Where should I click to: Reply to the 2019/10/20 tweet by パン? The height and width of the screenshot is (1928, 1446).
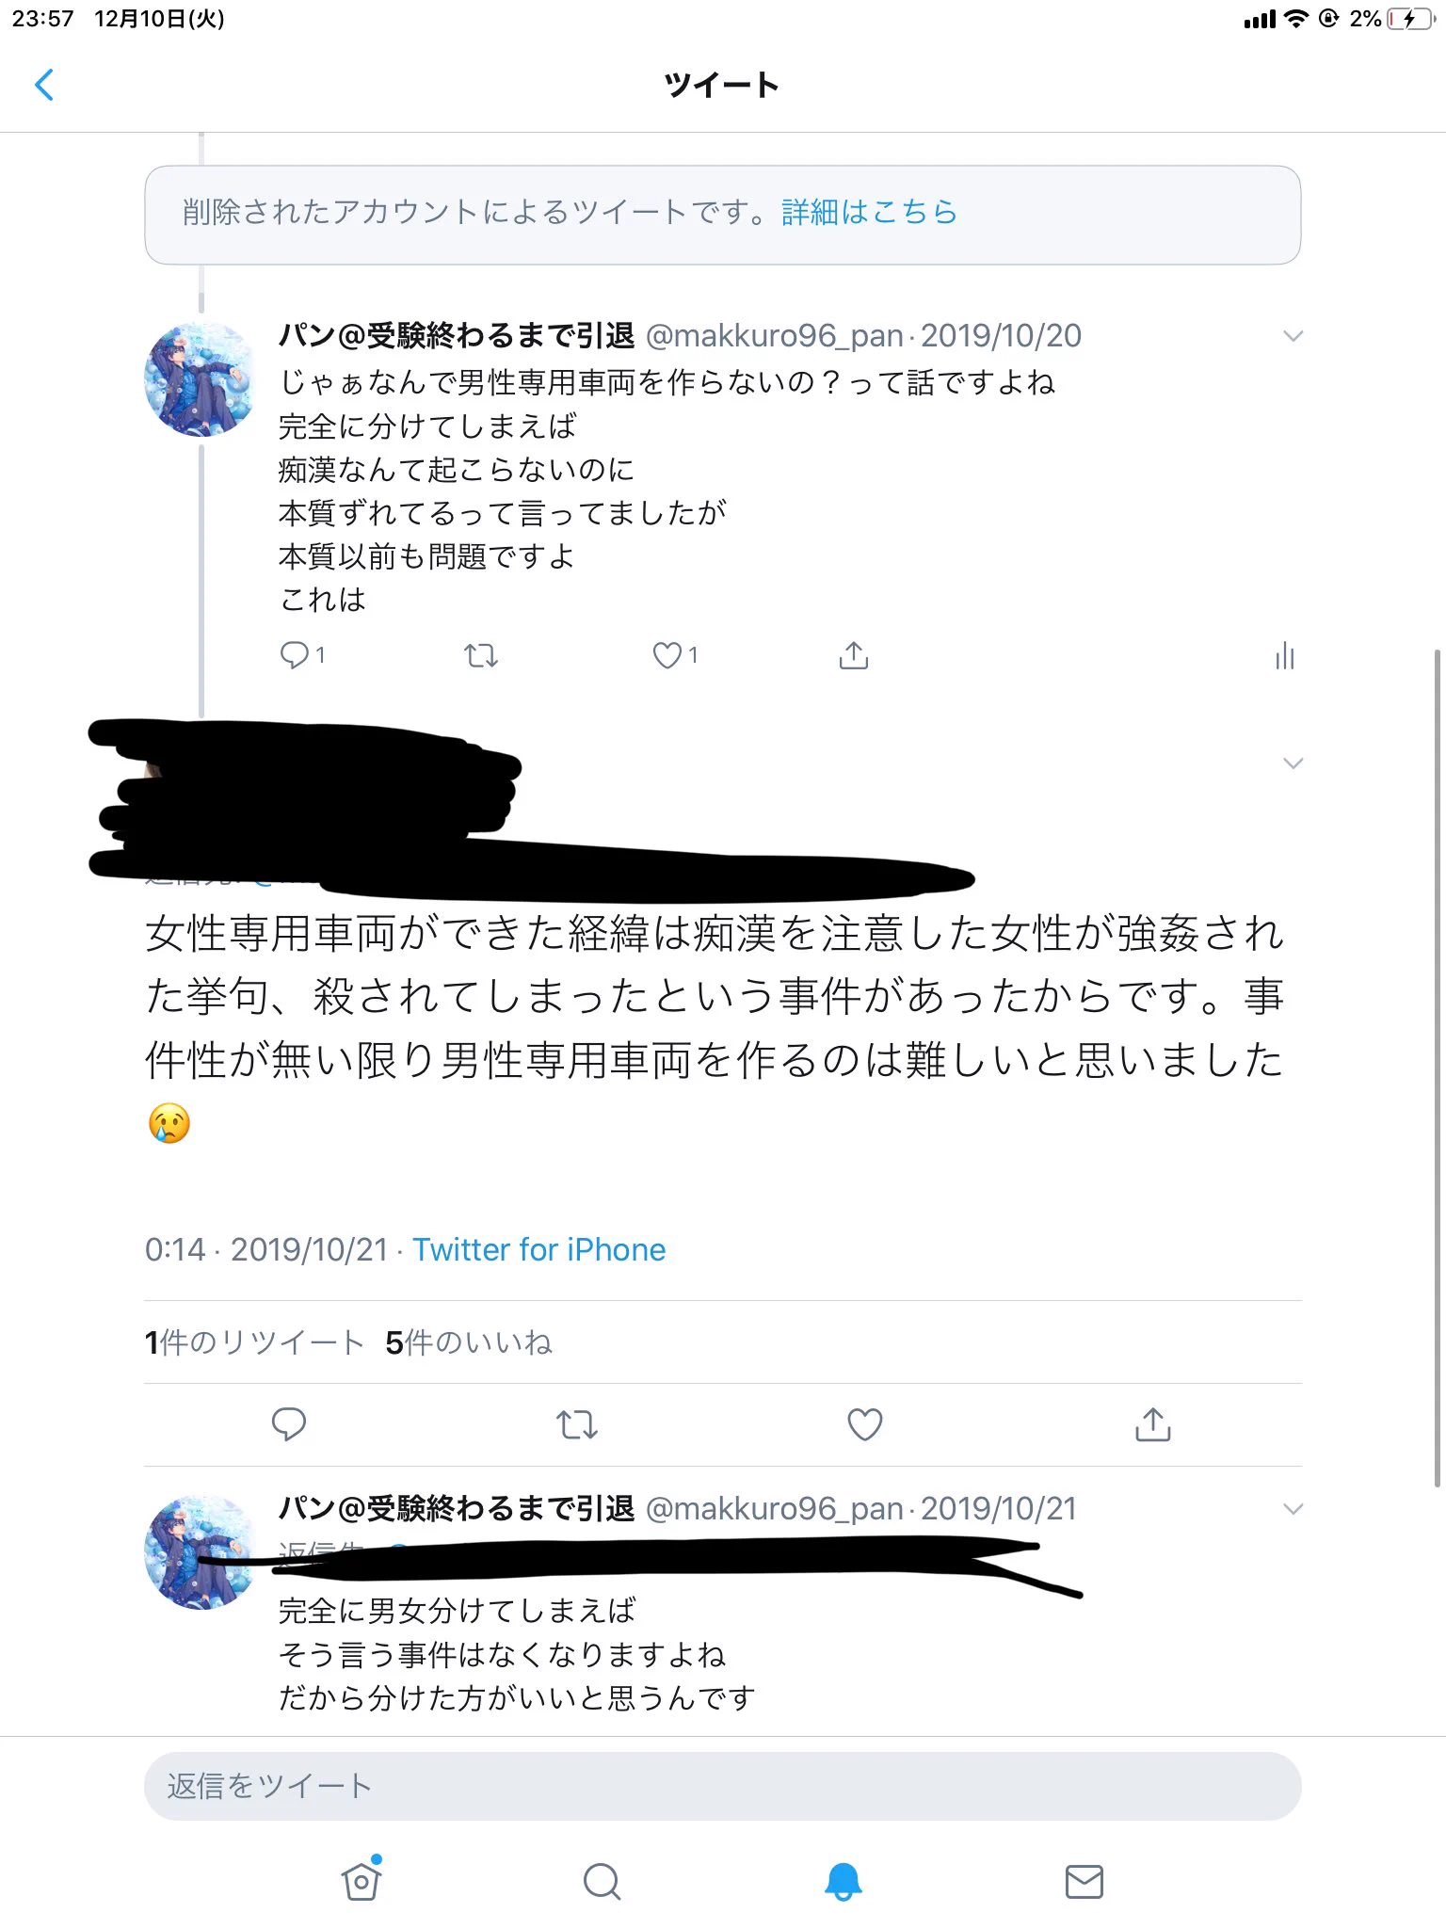click(295, 654)
